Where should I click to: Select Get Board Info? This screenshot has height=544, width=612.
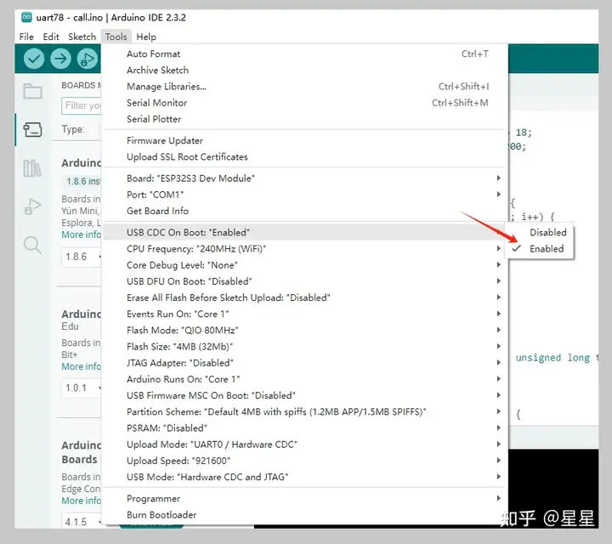coord(305,211)
